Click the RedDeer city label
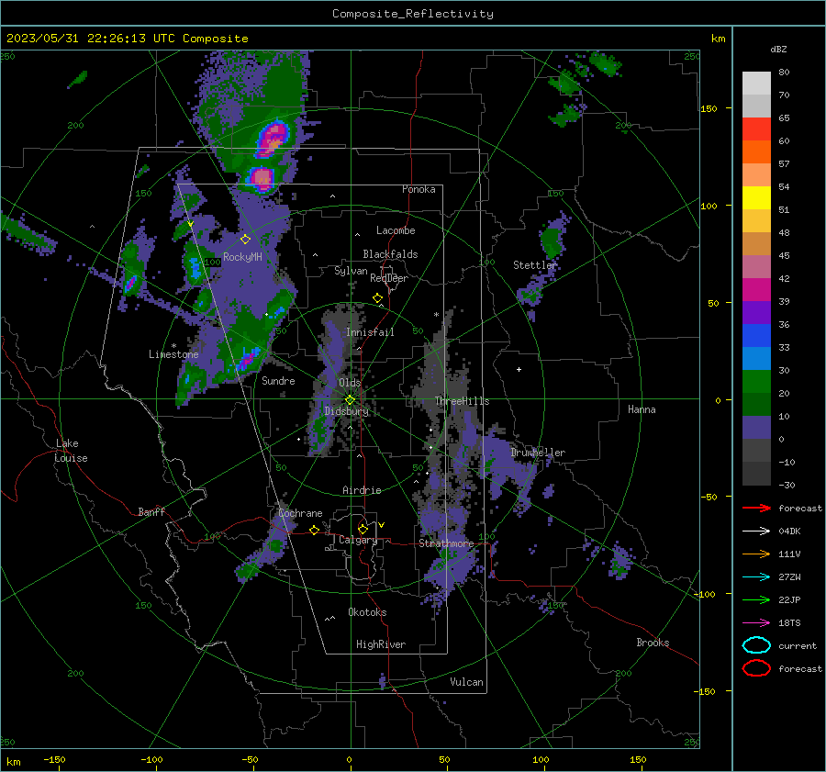The height and width of the screenshot is (772, 826). click(389, 278)
